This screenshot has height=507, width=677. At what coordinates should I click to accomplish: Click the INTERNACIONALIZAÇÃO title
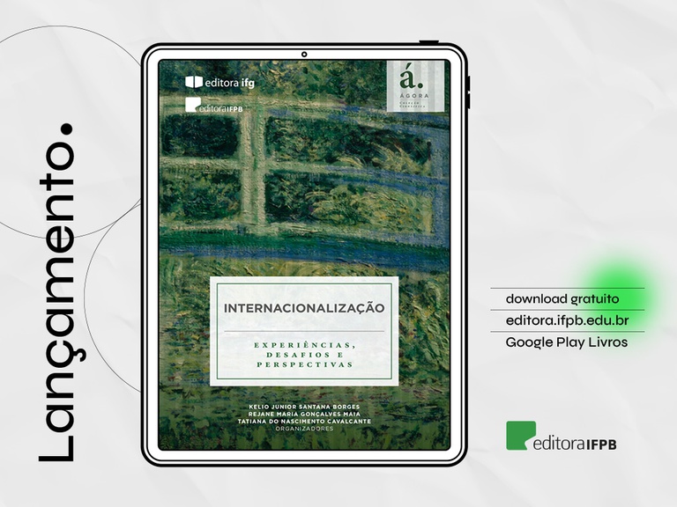(304, 308)
